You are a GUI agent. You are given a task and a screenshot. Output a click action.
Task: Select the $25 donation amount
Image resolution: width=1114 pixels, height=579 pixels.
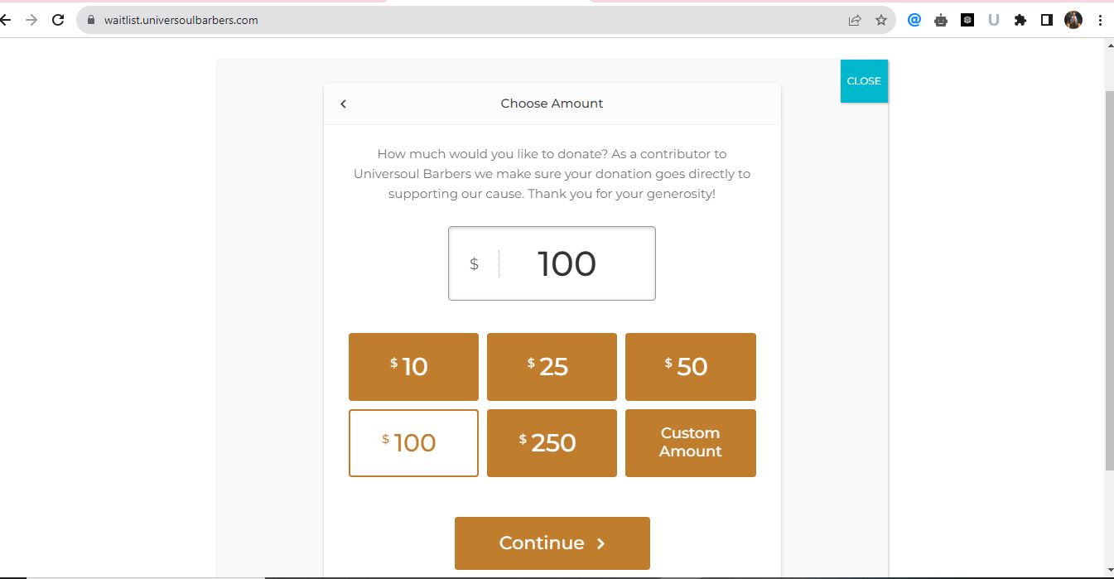pos(552,366)
